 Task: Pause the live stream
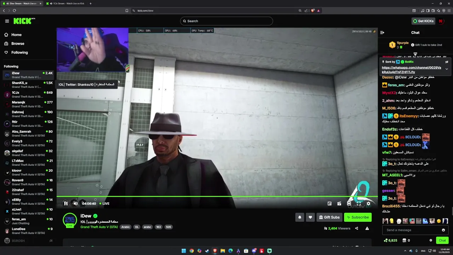(65, 203)
